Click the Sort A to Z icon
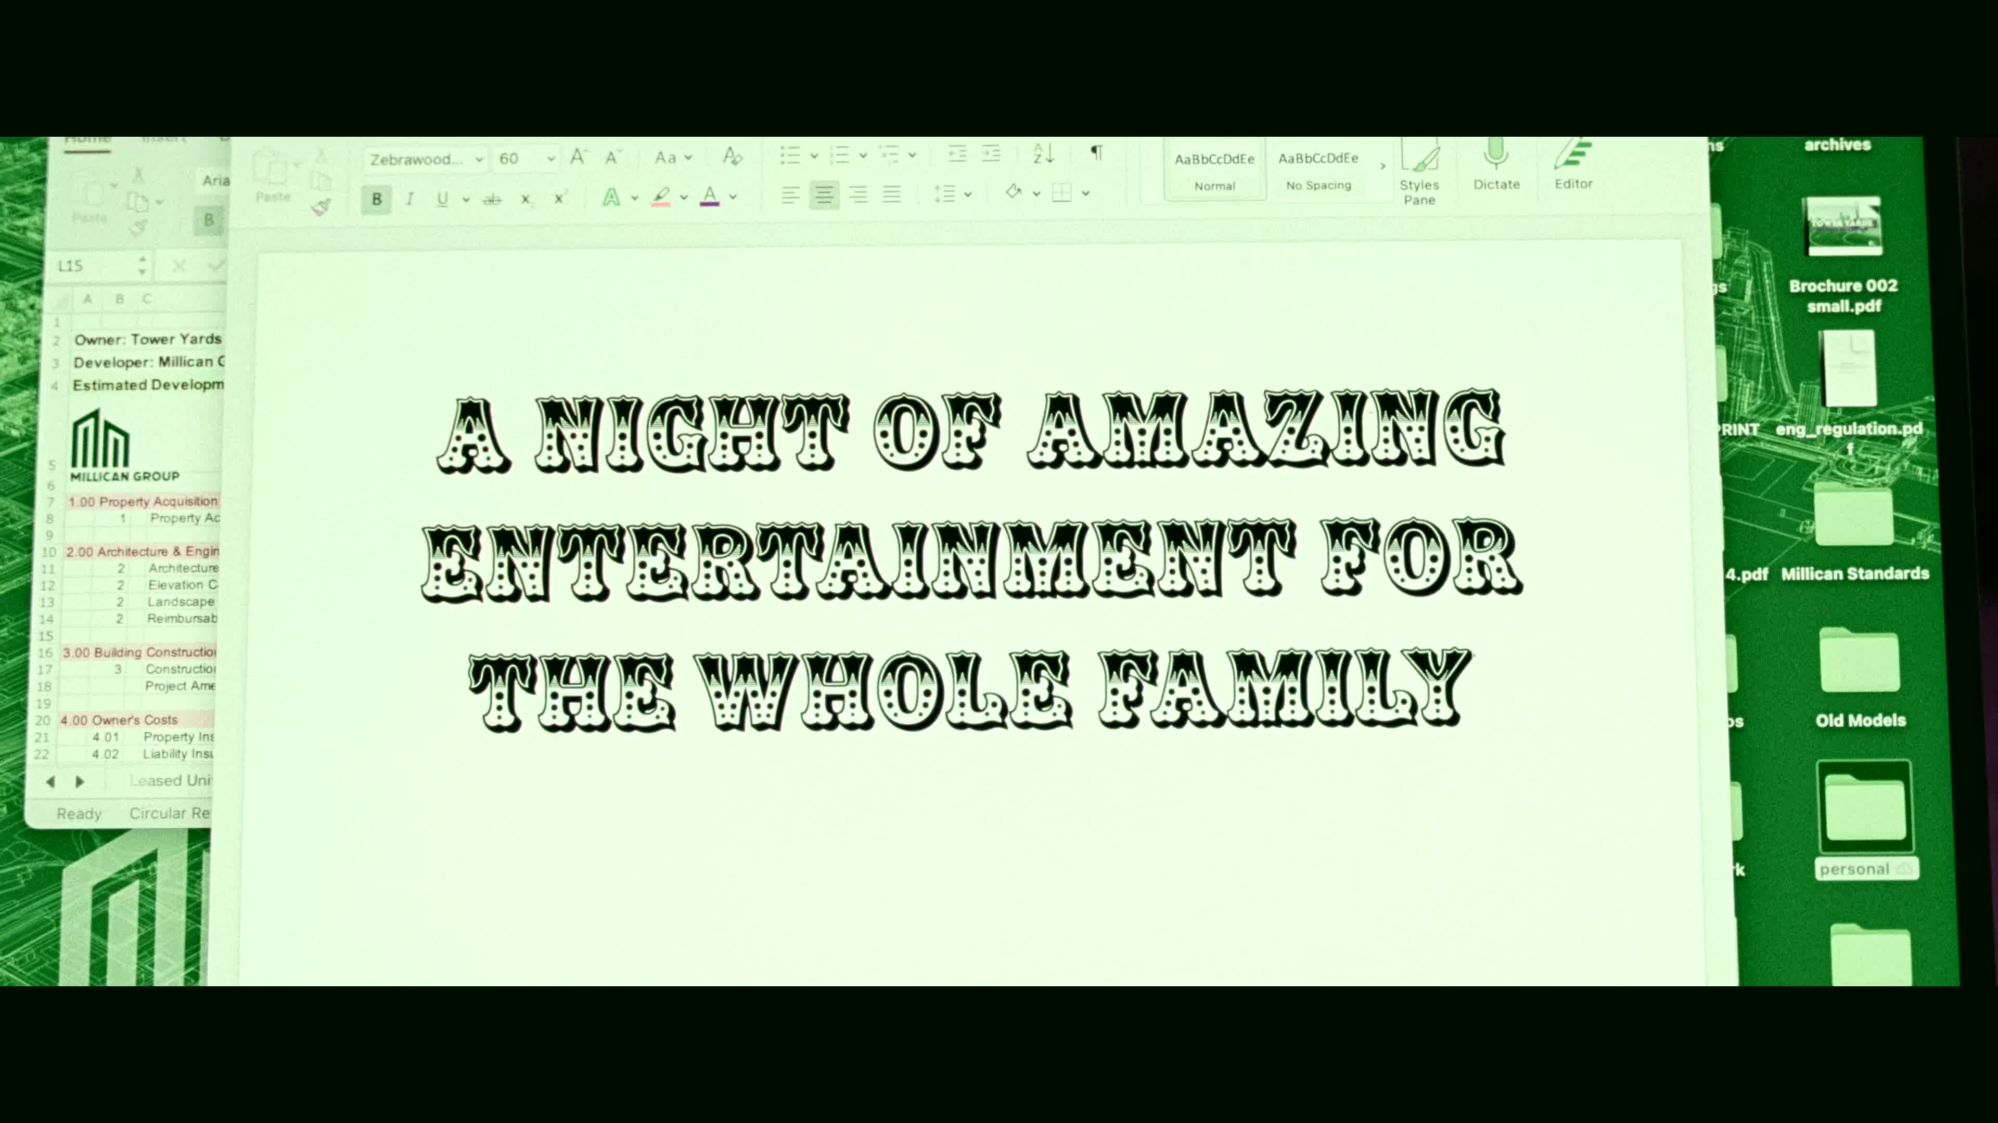The image size is (1998, 1123). 1043,153
